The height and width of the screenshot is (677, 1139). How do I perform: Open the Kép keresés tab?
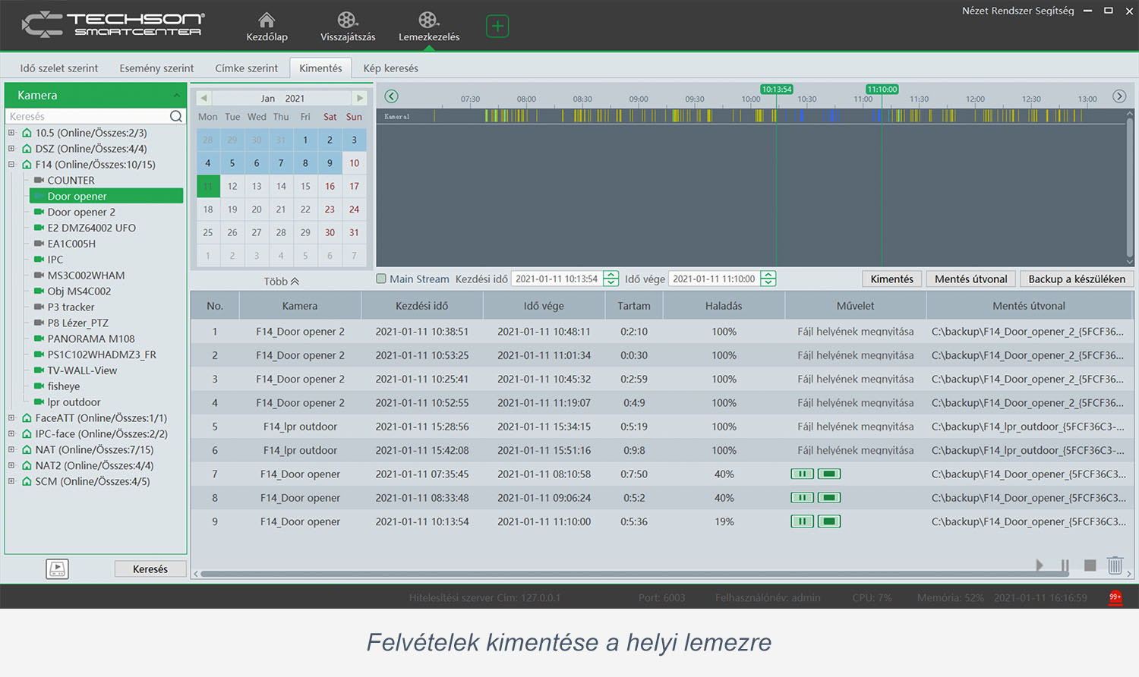point(390,68)
